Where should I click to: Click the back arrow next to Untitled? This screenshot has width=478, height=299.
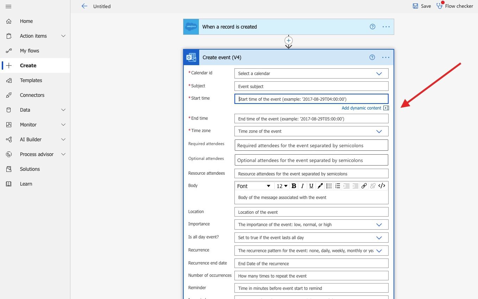(84, 6)
